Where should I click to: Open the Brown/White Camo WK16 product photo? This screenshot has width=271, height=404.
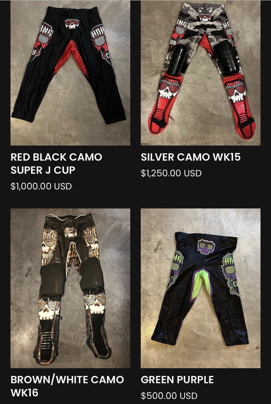click(70, 288)
